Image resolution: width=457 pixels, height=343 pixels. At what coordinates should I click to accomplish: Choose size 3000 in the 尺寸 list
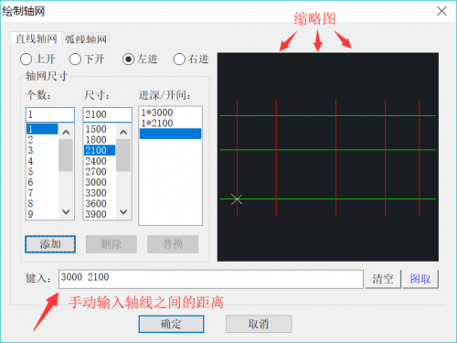(x=100, y=182)
